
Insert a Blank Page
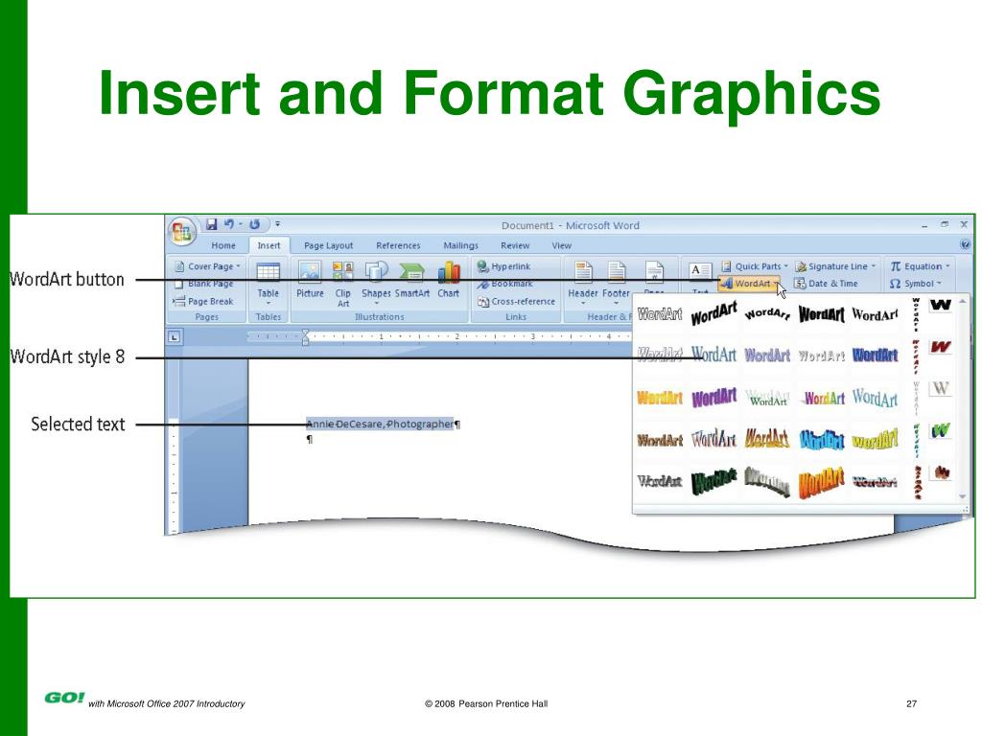[203, 284]
